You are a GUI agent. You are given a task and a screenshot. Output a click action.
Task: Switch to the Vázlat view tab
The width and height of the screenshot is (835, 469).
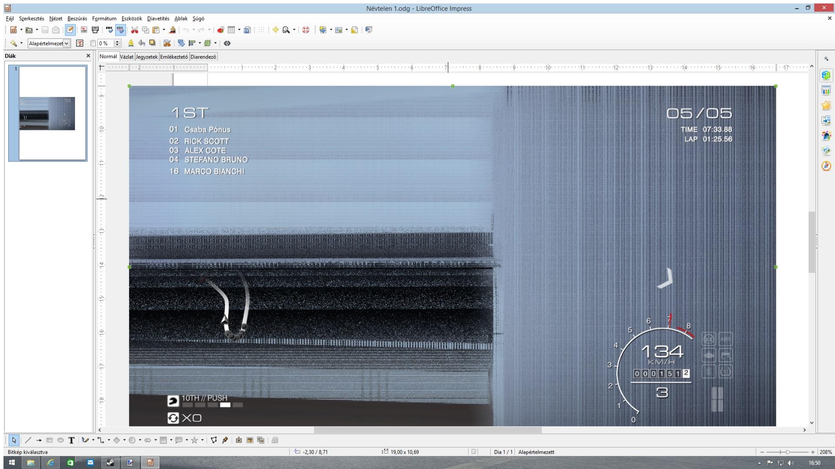[x=127, y=57]
